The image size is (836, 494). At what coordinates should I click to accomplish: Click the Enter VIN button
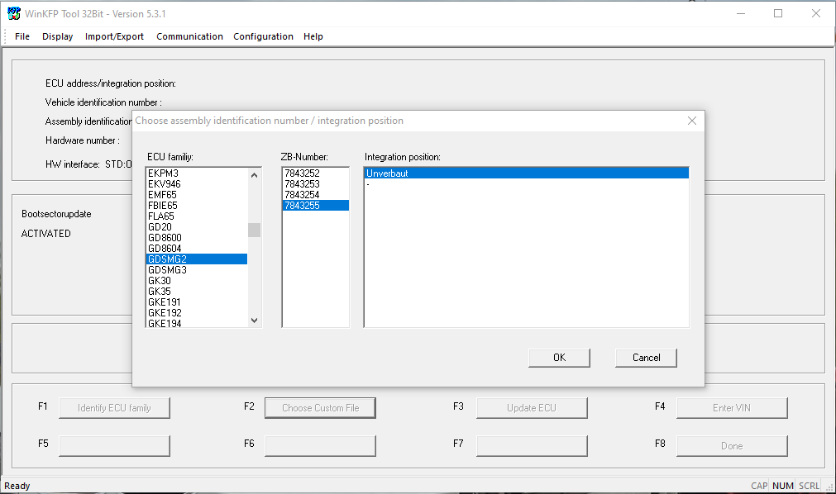pos(732,407)
